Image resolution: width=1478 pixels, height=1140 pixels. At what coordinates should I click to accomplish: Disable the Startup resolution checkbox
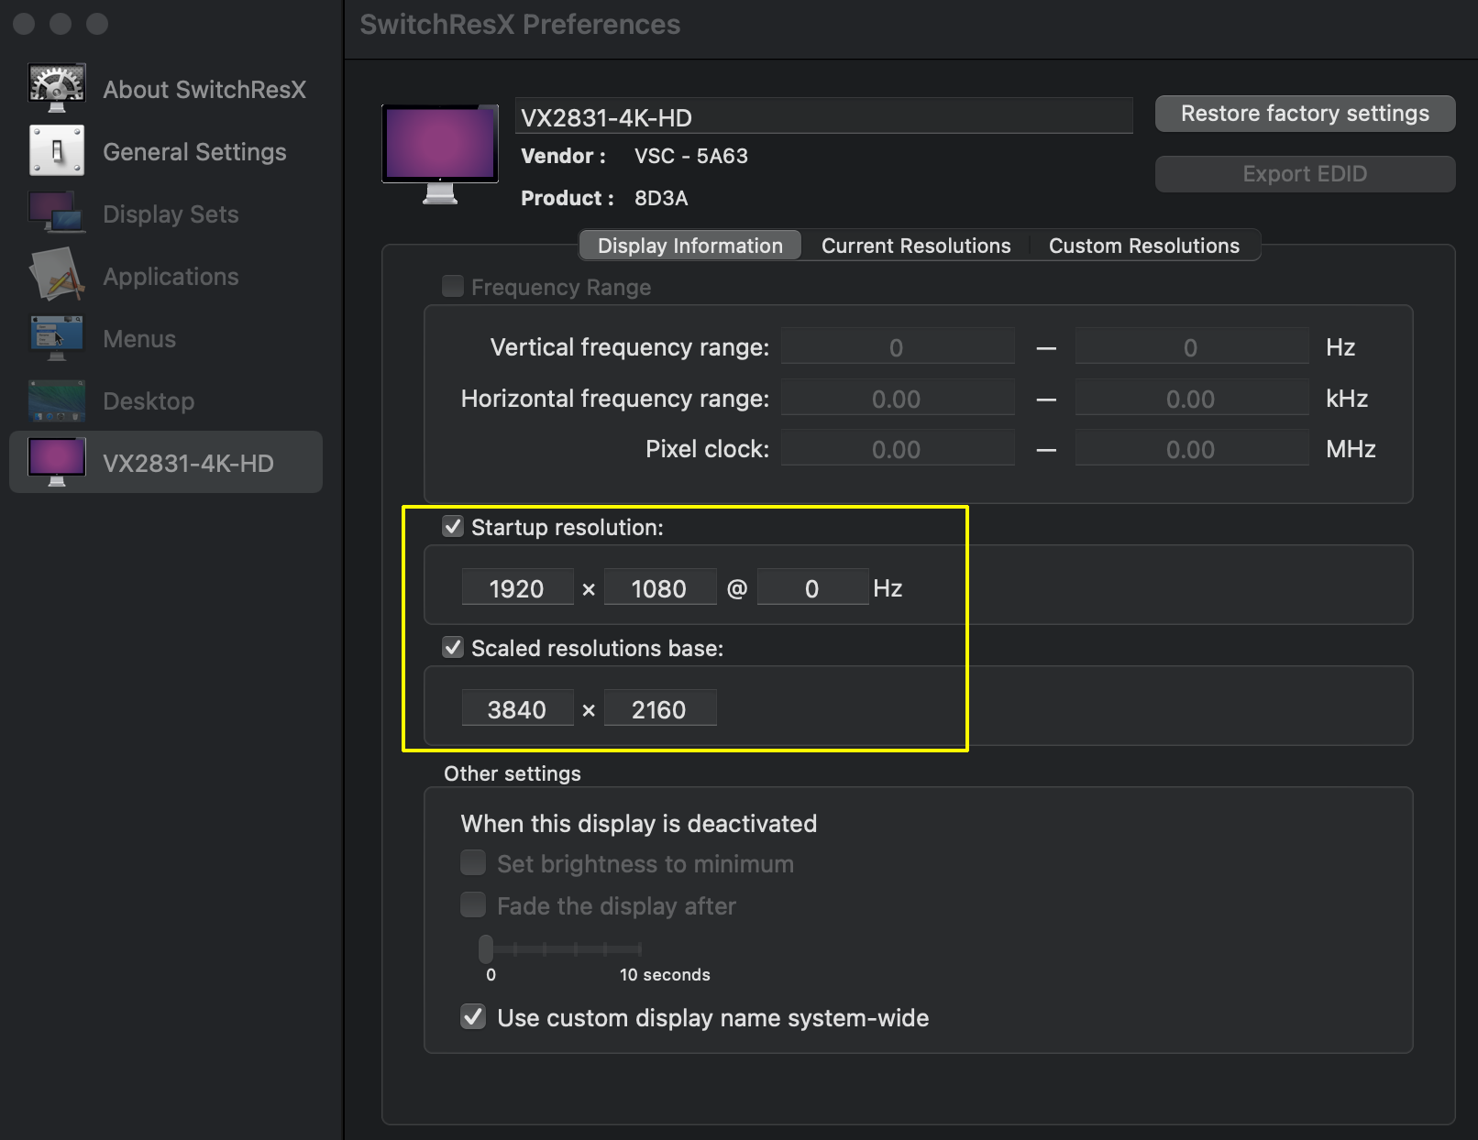pos(453,527)
